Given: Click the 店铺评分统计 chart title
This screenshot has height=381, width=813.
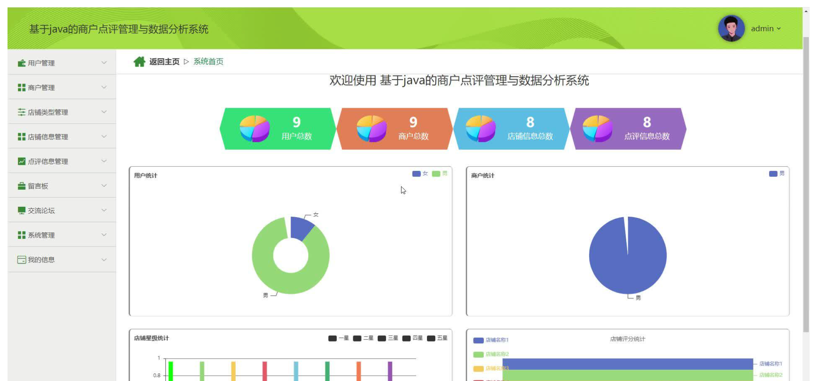Looking at the screenshot, I should [627, 339].
